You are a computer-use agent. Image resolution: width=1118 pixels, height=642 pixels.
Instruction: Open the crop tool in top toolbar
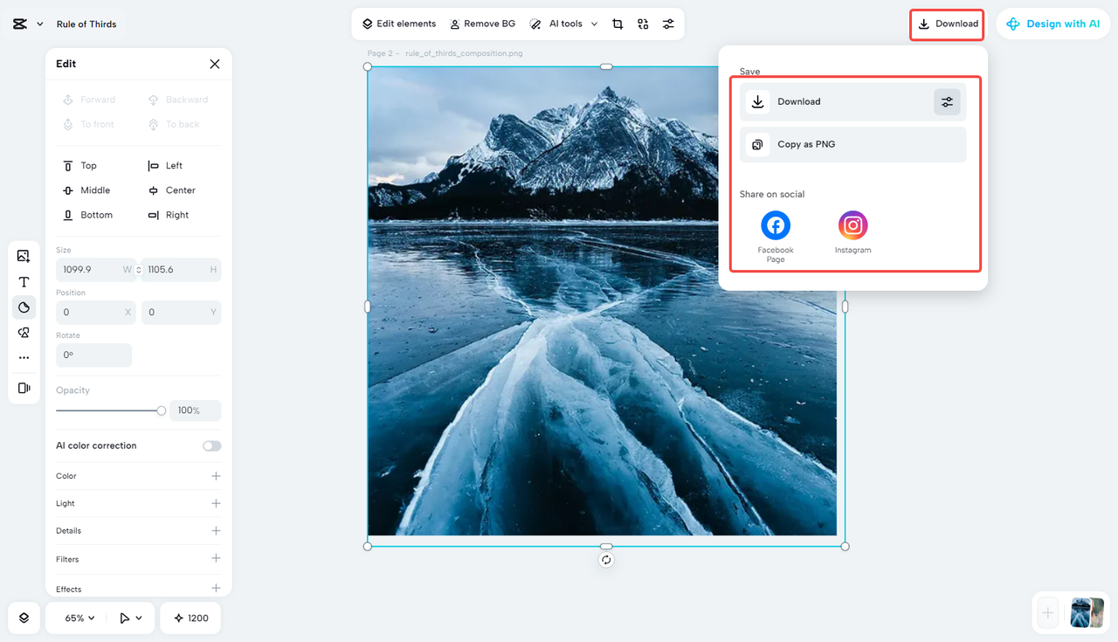coord(618,24)
